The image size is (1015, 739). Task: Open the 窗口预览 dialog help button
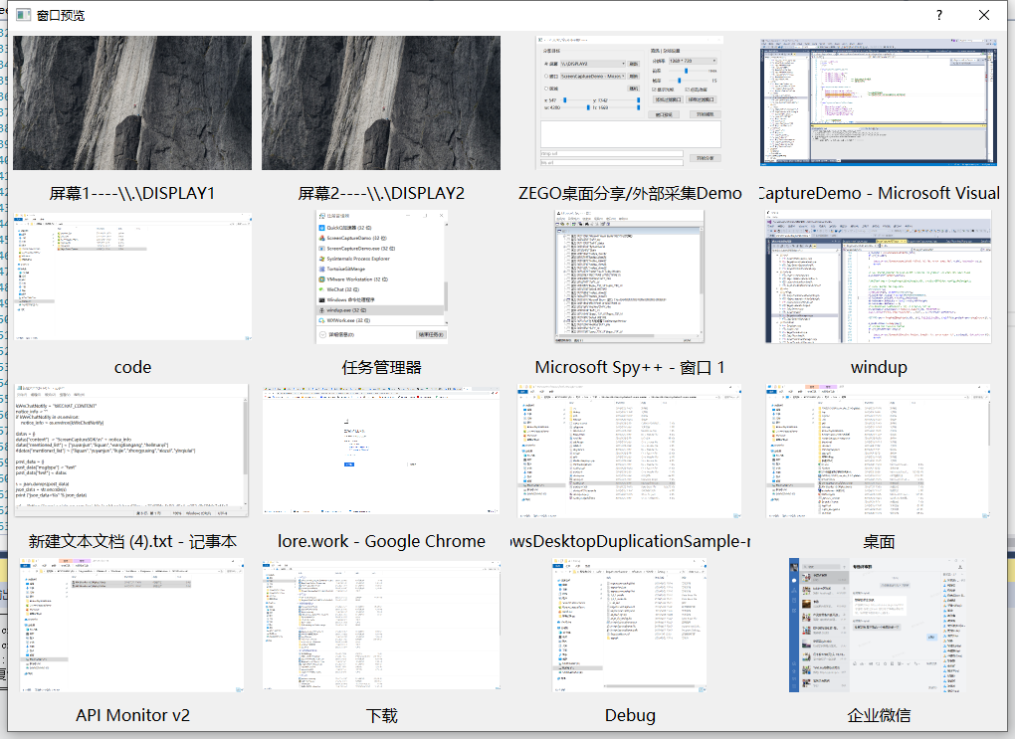(939, 15)
